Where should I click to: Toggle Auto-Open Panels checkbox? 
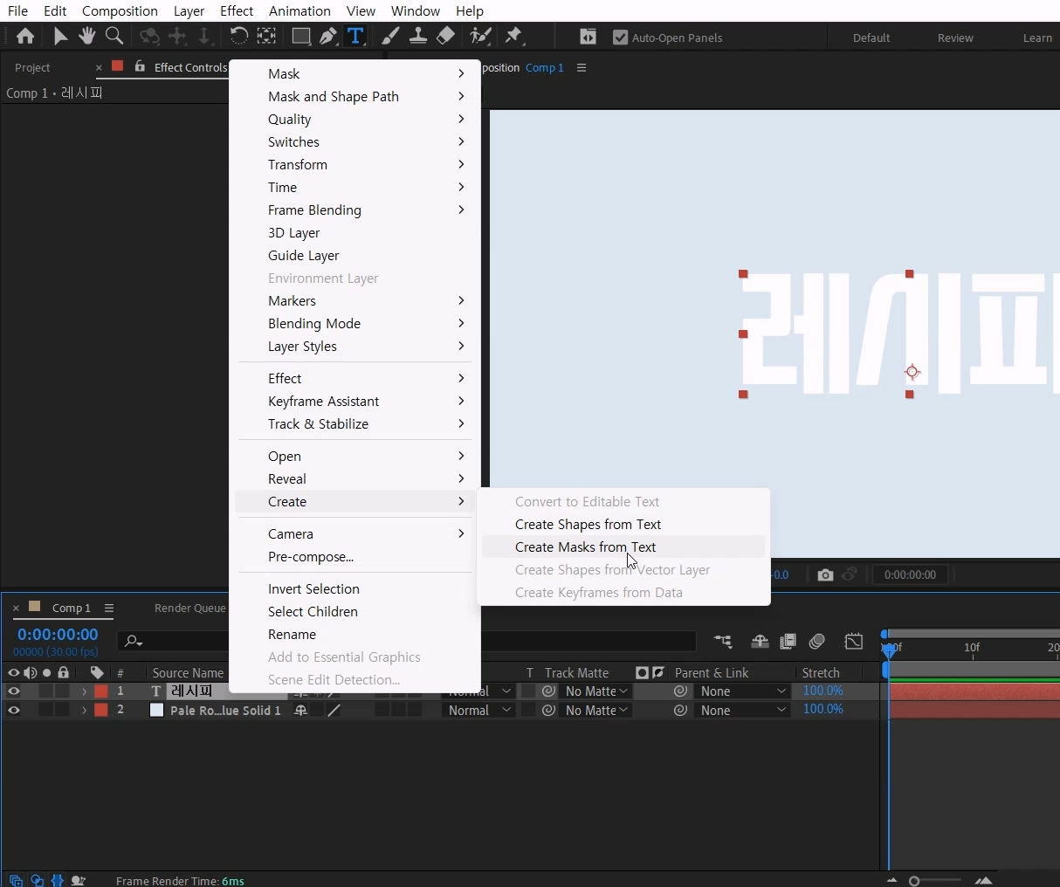tap(621, 38)
